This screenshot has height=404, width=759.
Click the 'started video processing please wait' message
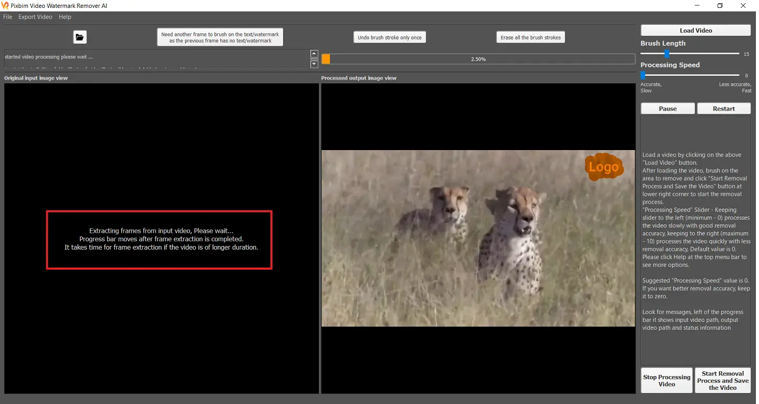pyautogui.click(x=49, y=57)
